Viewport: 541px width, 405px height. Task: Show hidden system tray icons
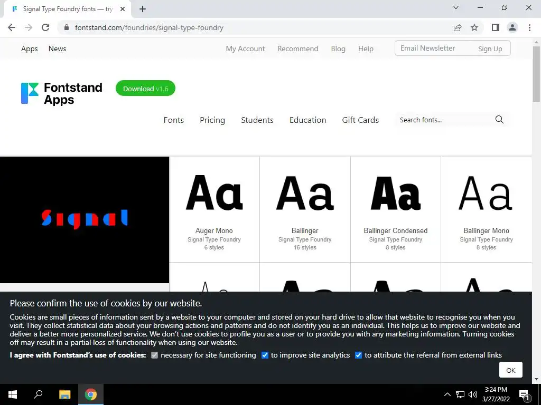[x=447, y=394]
